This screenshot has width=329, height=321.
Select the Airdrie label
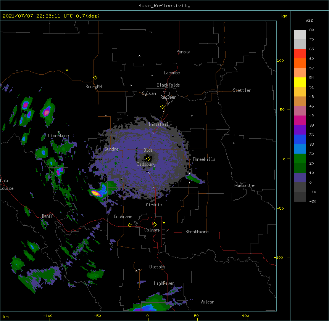point(154,205)
